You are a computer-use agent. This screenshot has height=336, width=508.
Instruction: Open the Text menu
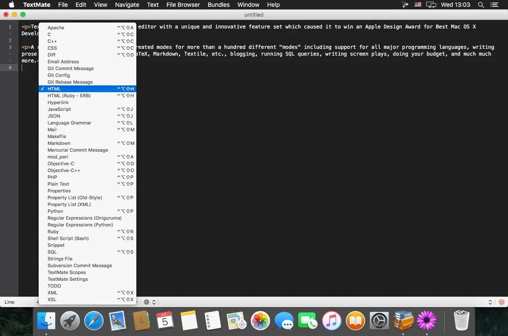point(152,5)
